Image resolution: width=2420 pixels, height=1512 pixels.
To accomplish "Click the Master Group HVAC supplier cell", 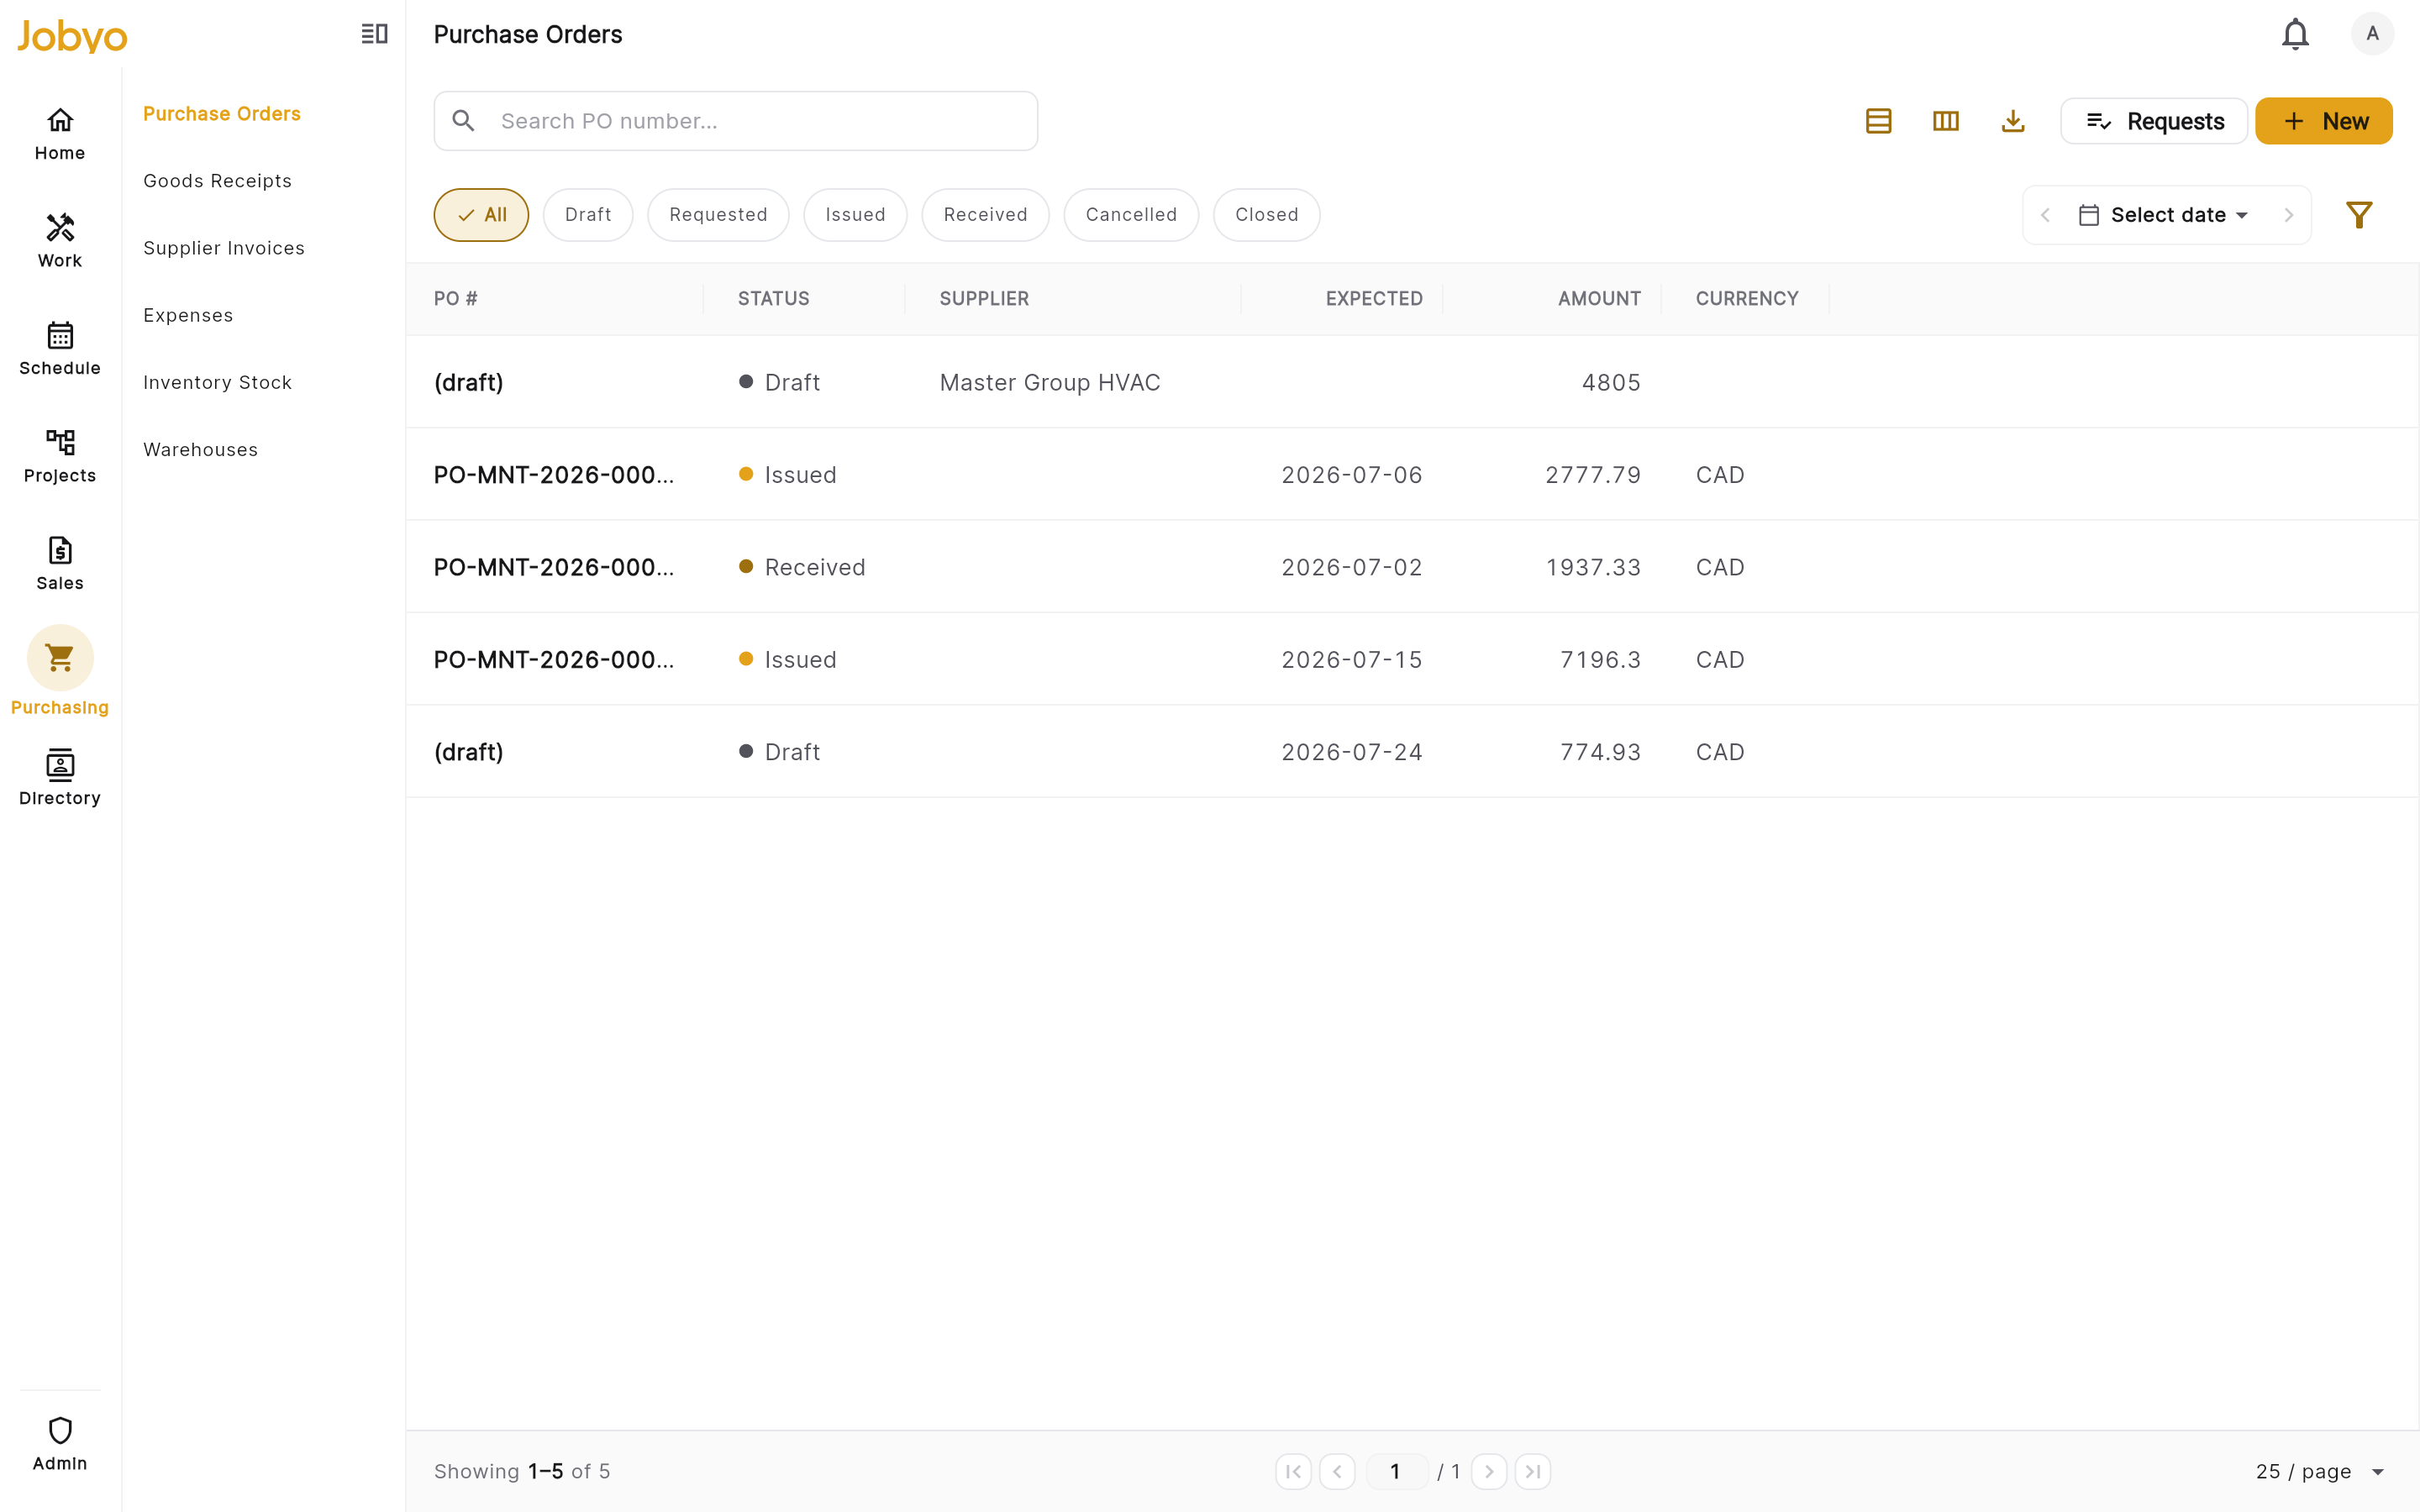I will pos(1050,382).
